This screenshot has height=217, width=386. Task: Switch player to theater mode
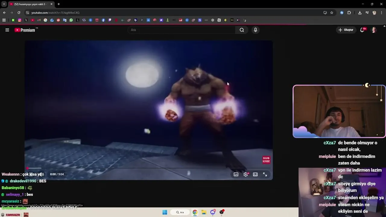(255, 174)
